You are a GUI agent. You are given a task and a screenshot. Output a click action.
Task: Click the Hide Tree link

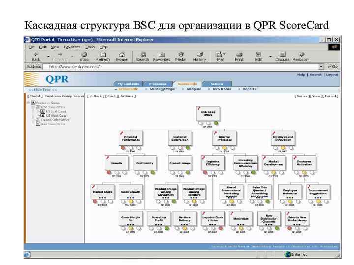(42, 90)
